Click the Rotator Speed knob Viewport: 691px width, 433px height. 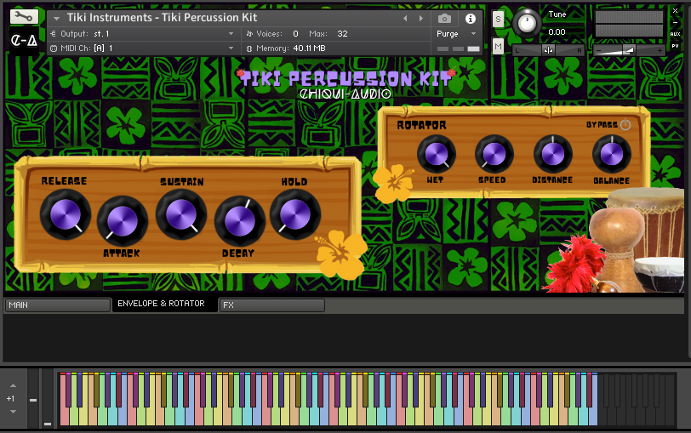[x=494, y=154]
